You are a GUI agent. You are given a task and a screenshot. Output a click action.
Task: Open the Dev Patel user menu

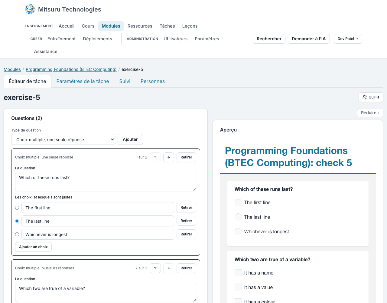348,39
